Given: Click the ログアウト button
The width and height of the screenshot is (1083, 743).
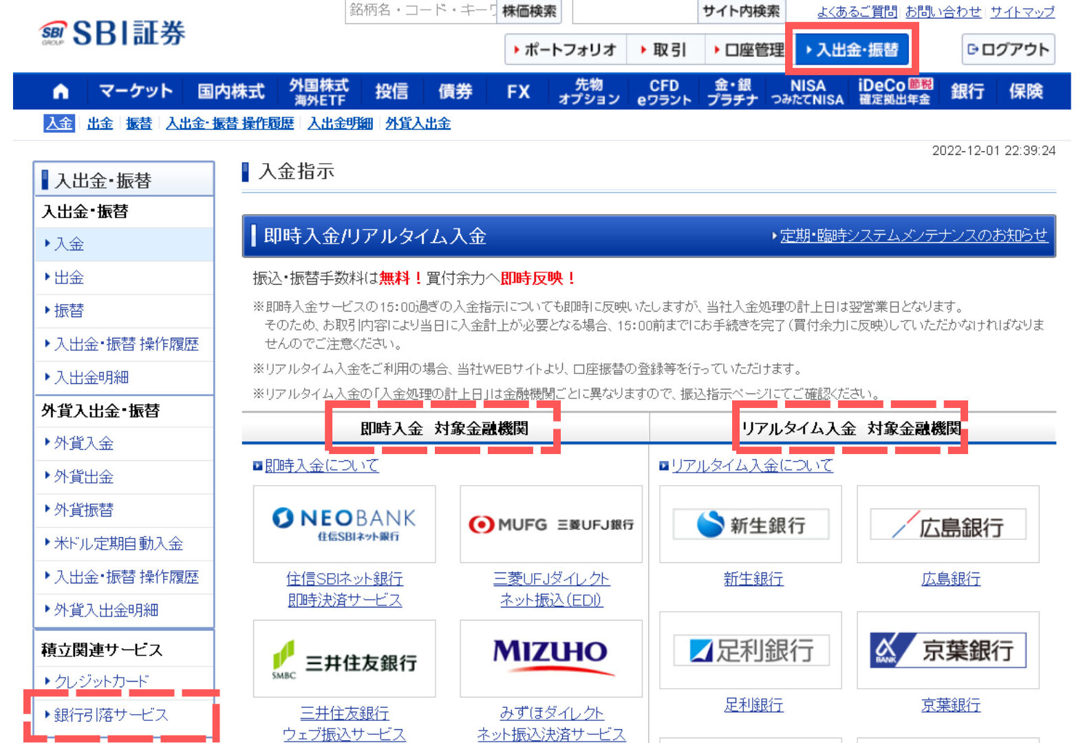Looking at the screenshot, I should [1008, 50].
